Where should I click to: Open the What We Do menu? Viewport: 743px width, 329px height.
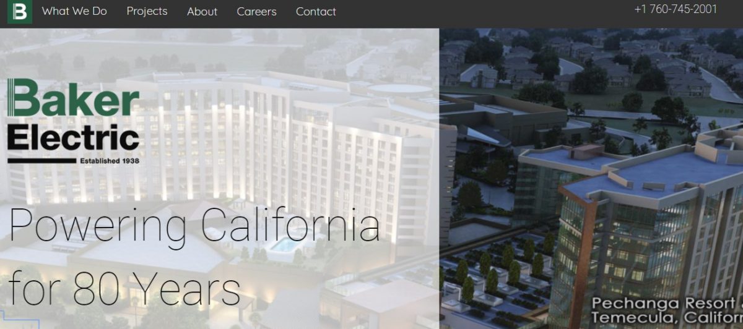[74, 11]
